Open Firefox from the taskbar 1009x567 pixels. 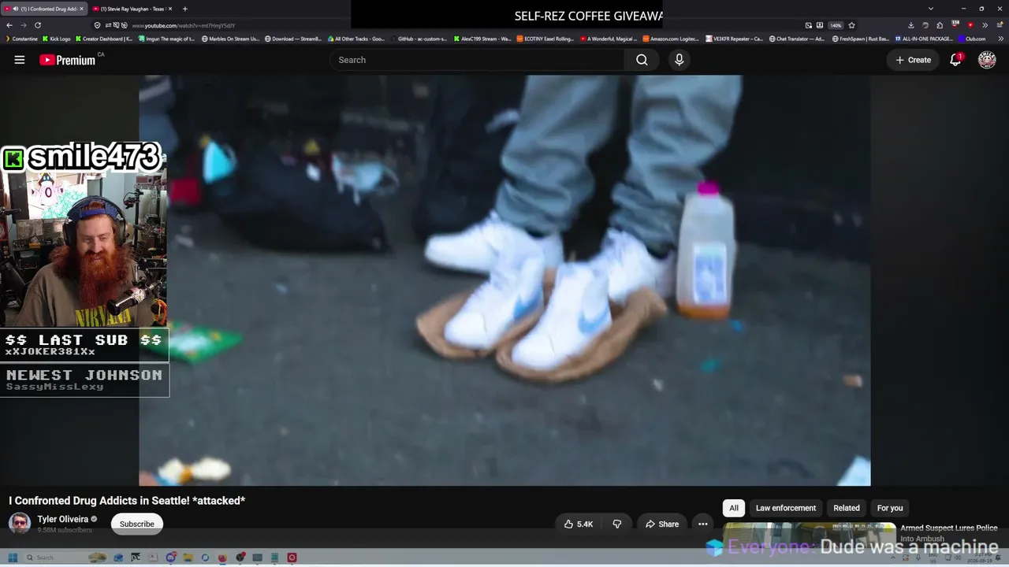click(x=222, y=558)
